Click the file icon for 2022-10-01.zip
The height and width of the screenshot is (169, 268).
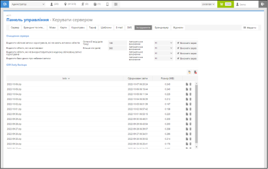(x=187, y=109)
